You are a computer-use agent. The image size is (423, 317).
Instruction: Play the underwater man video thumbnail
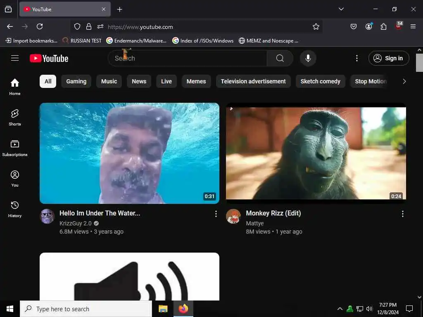[x=129, y=153]
